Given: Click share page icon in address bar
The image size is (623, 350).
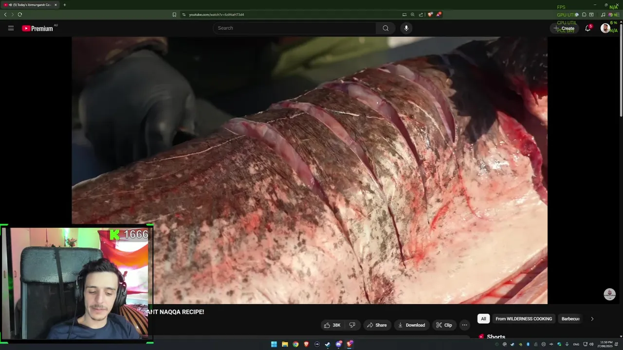Looking at the screenshot, I should [x=421, y=15].
